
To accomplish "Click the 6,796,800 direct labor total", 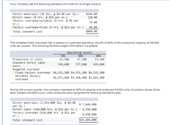I will [x=89, y=110].
